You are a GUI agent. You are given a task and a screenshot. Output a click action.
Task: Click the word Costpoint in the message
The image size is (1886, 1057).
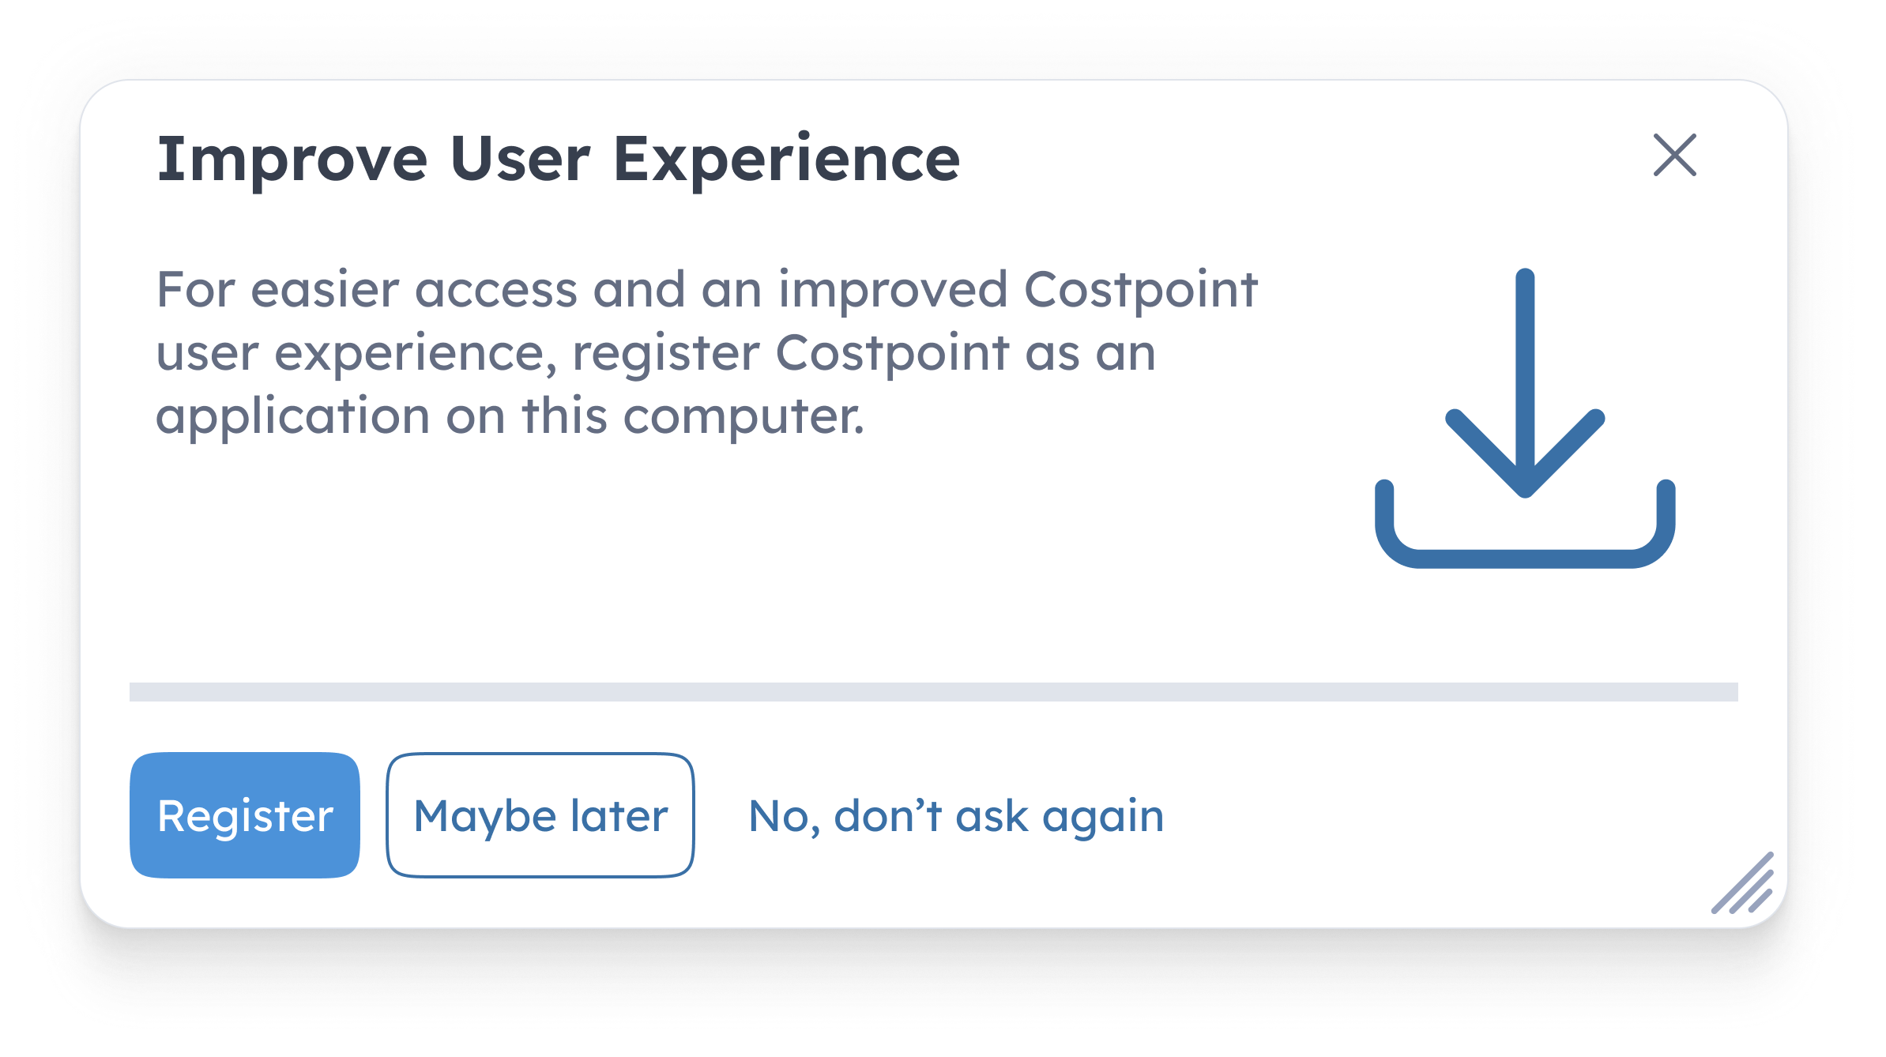point(1140,289)
